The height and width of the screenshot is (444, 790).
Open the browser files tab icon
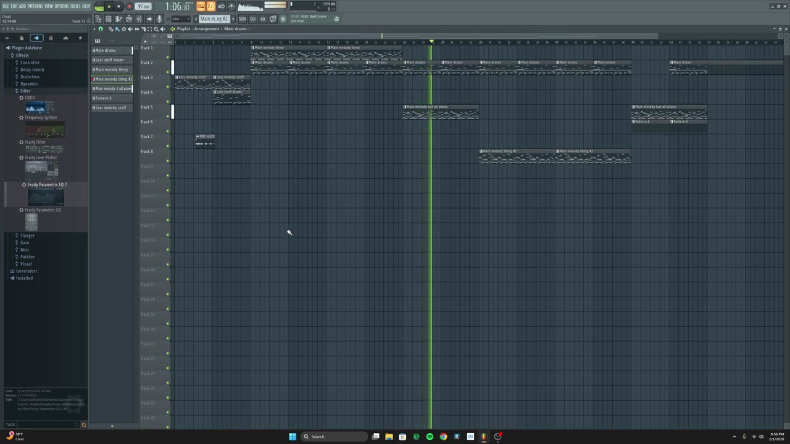tap(22, 38)
